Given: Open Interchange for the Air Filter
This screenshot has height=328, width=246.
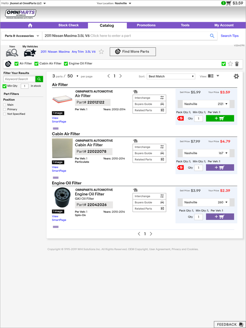Looking at the screenshot, I should 149,98.
